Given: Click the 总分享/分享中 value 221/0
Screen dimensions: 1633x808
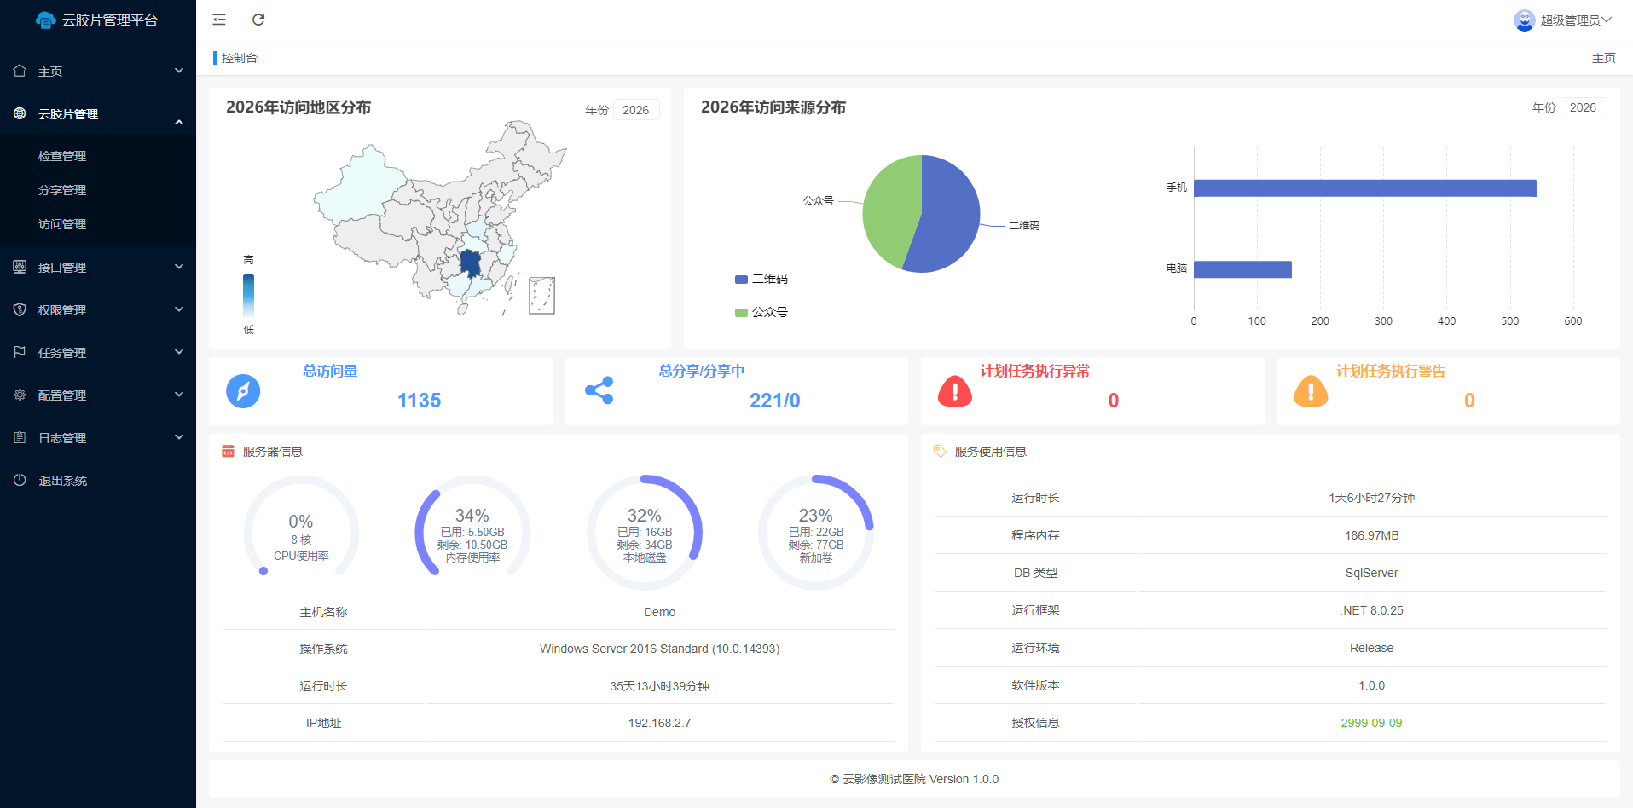Looking at the screenshot, I should click(775, 401).
